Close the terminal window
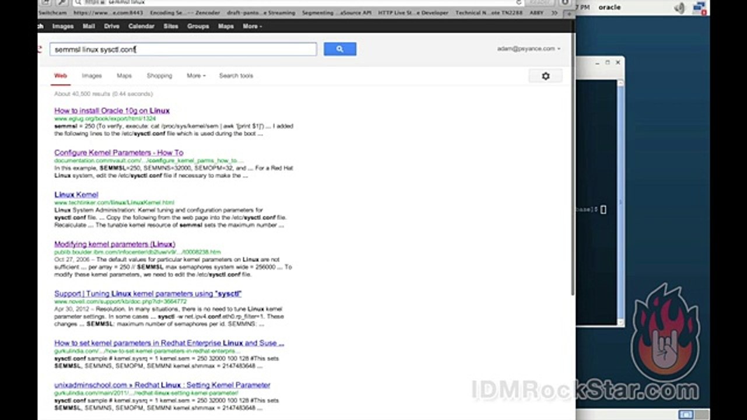747x420 pixels. pyautogui.click(x=618, y=62)
